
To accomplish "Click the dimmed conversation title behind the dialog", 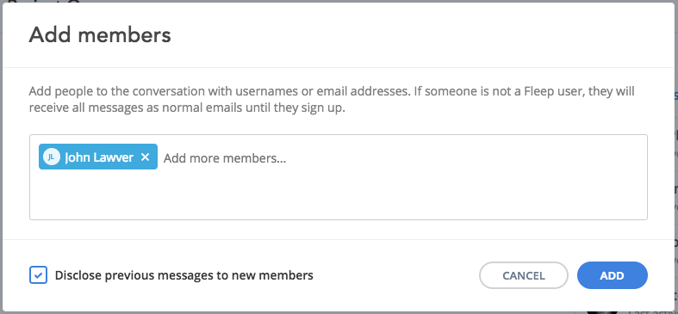I will tap(43, 2).
